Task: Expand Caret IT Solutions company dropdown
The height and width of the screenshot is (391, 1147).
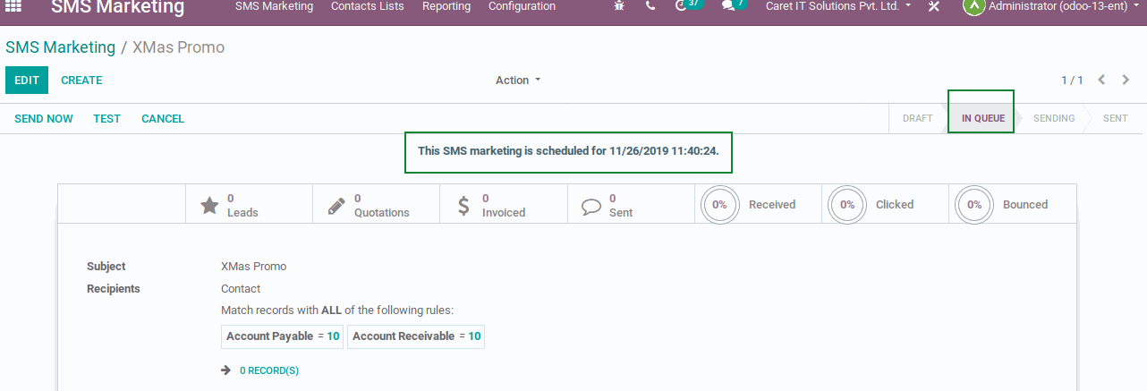Action: click(x=838, y=6)
